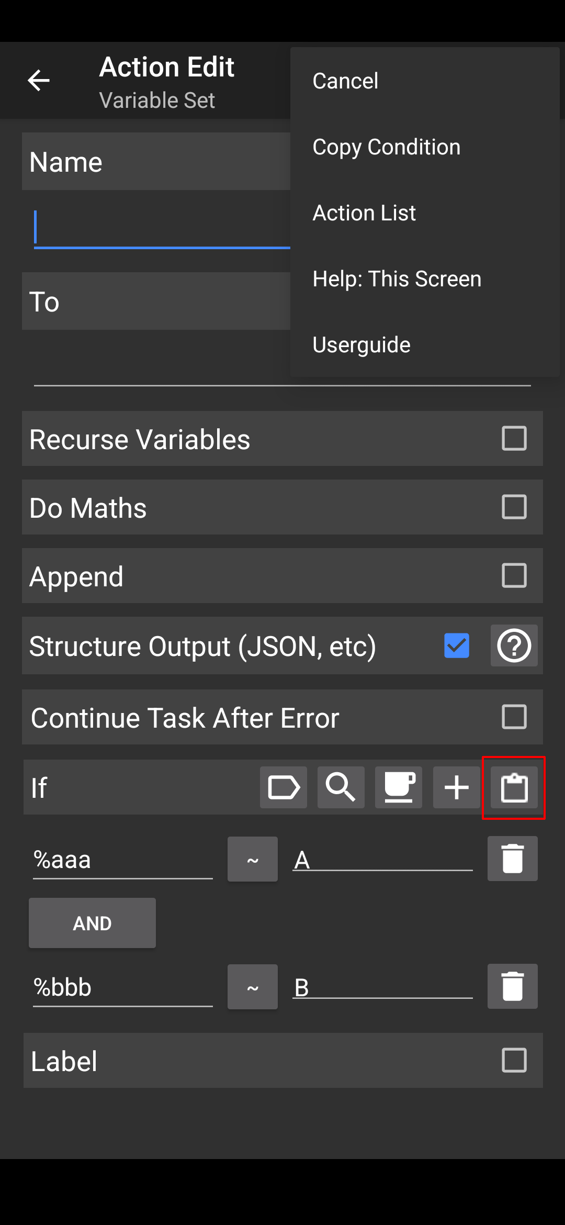
Task: Delete the %aaa condition with the trash icon
Action: [x=513, y=859]
